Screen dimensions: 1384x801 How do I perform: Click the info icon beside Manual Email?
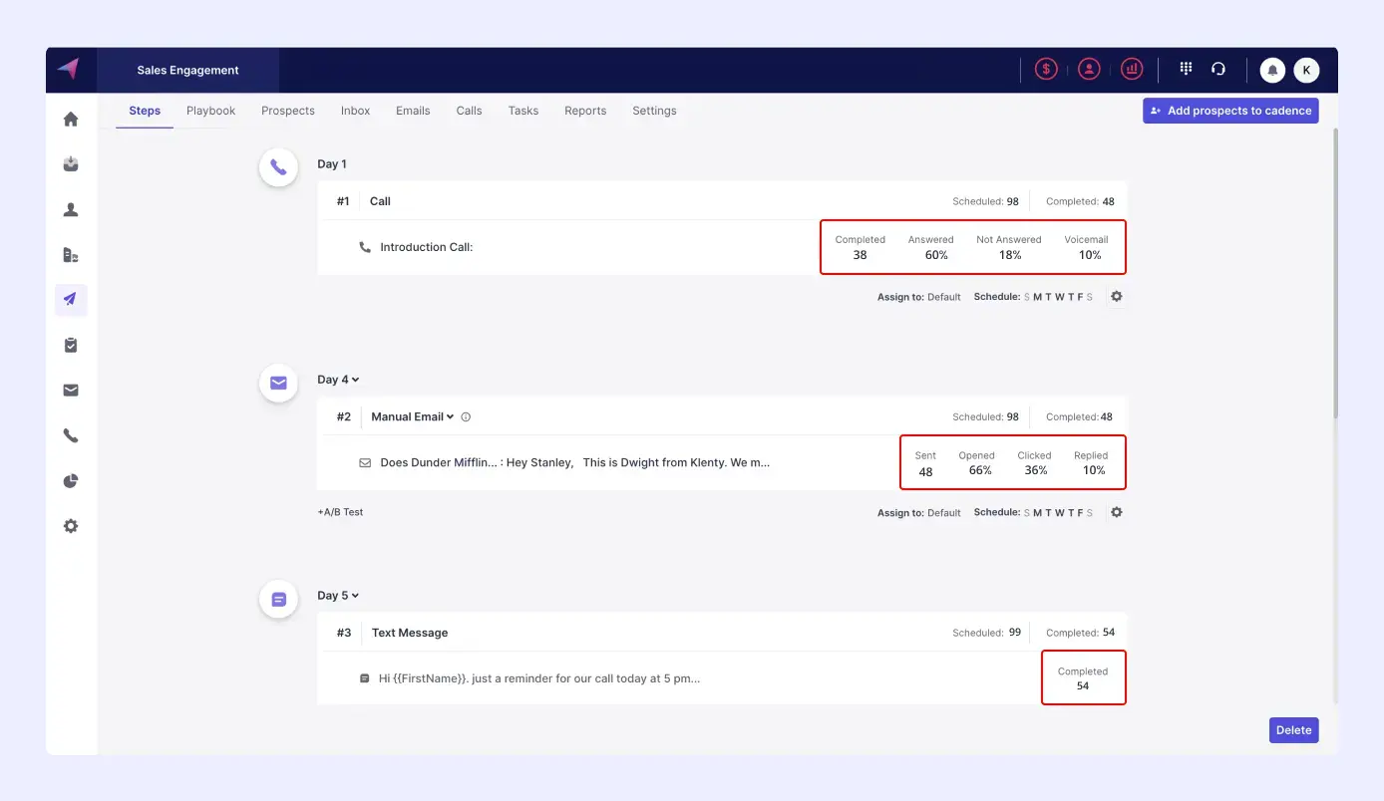(x=466, y=417)
